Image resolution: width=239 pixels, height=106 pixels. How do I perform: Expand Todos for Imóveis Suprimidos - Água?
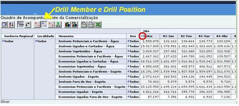click(129, 51)
